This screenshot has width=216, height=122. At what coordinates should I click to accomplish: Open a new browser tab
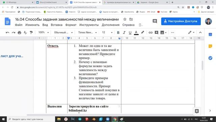coord(172,2)
